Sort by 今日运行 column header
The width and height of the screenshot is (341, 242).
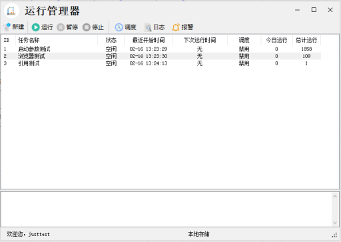pyautogui.click(x=276, y=40)
